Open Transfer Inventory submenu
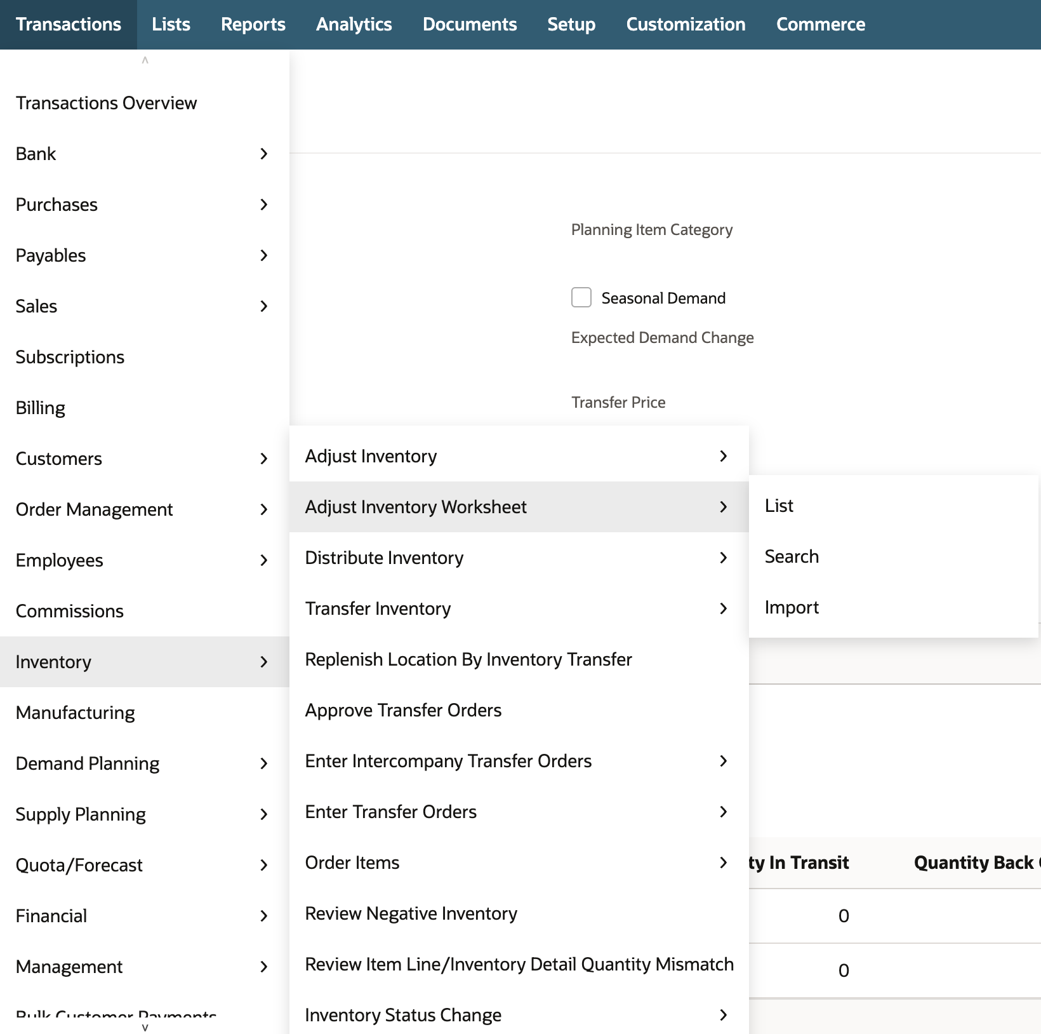The height and width of the screenshot is (1034, 1041). tap(519, 608)
